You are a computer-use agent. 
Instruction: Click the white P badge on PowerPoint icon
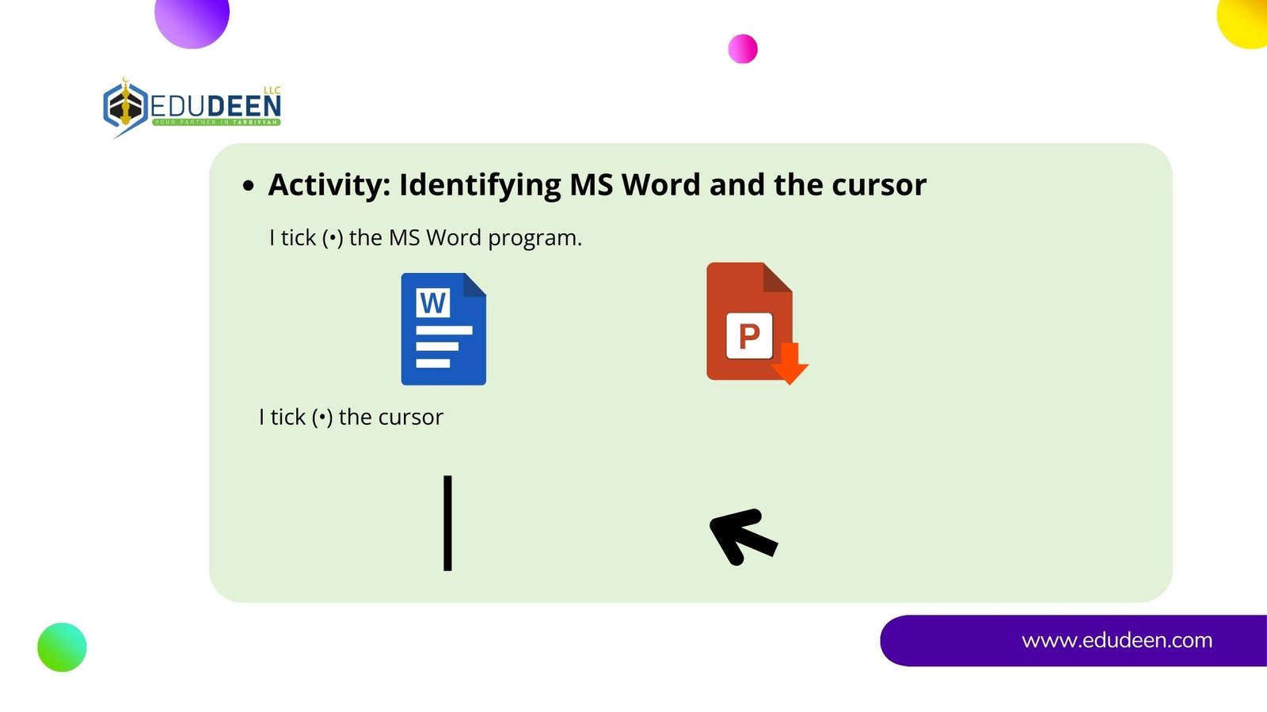tap(749, 336)
